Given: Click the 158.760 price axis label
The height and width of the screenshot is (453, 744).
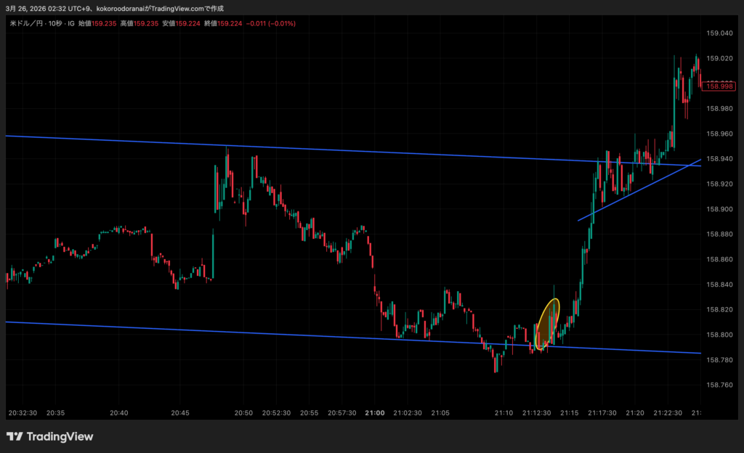Looking at the screenshot, I should pos(719,385).
